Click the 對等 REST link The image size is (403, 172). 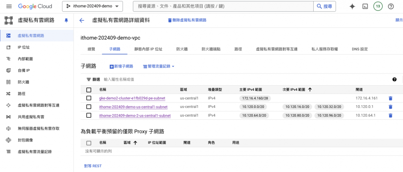(x=93, y=166)
